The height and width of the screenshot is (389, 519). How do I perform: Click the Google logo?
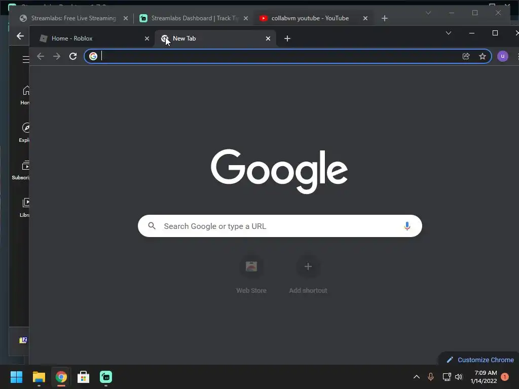point(279,171)
